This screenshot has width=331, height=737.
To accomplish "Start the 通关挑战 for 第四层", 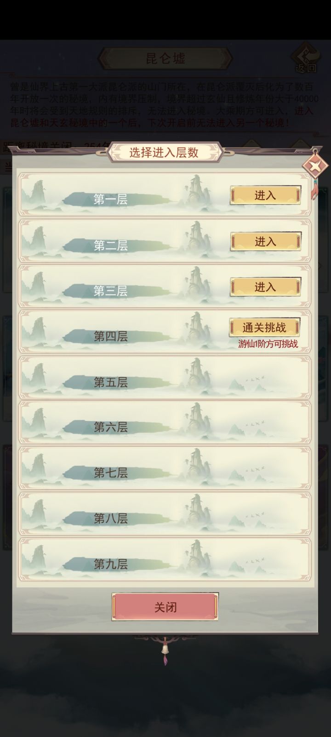I will (265, 328).
